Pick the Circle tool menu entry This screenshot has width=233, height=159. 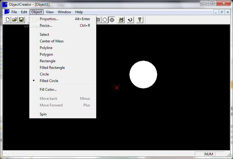pos(63,74)
